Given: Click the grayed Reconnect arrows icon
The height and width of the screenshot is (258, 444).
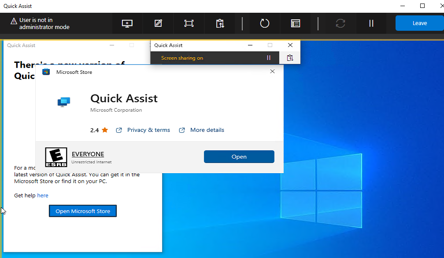Looking at the screenshot, I should coord(340,23).
